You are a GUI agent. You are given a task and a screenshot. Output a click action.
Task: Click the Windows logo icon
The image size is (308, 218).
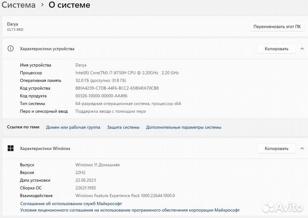pos(11,149)
